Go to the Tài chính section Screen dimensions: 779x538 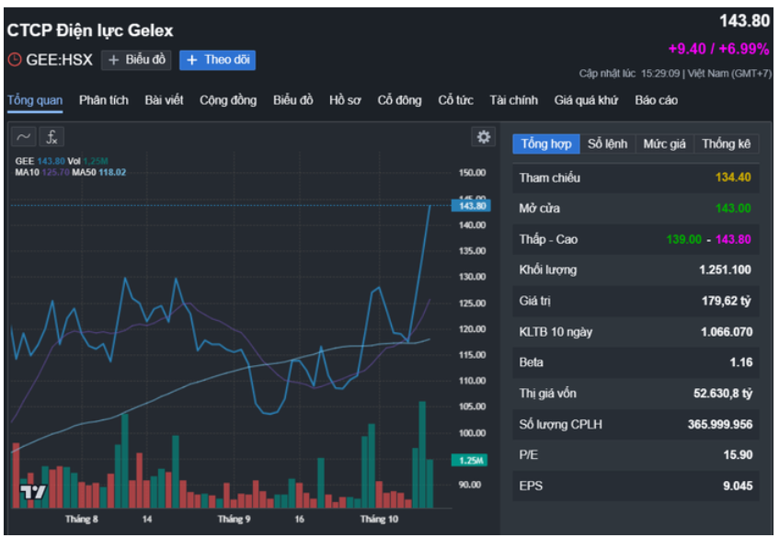[513, 100]
